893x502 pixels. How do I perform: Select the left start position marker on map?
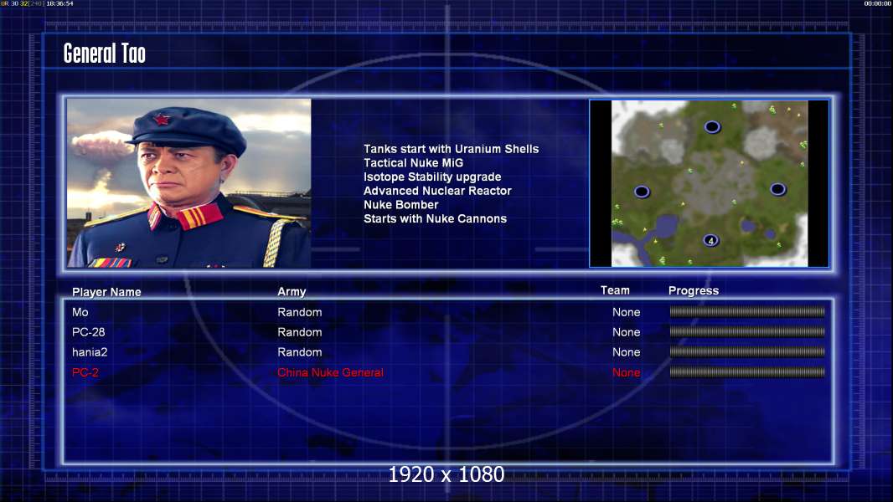[642, 192]
